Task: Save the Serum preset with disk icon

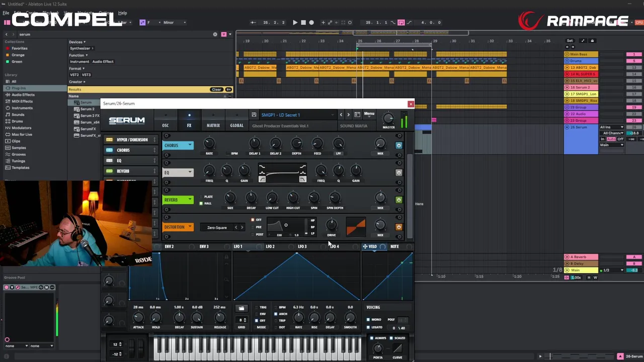Action: pyautogui.click(x=254, y=115)
